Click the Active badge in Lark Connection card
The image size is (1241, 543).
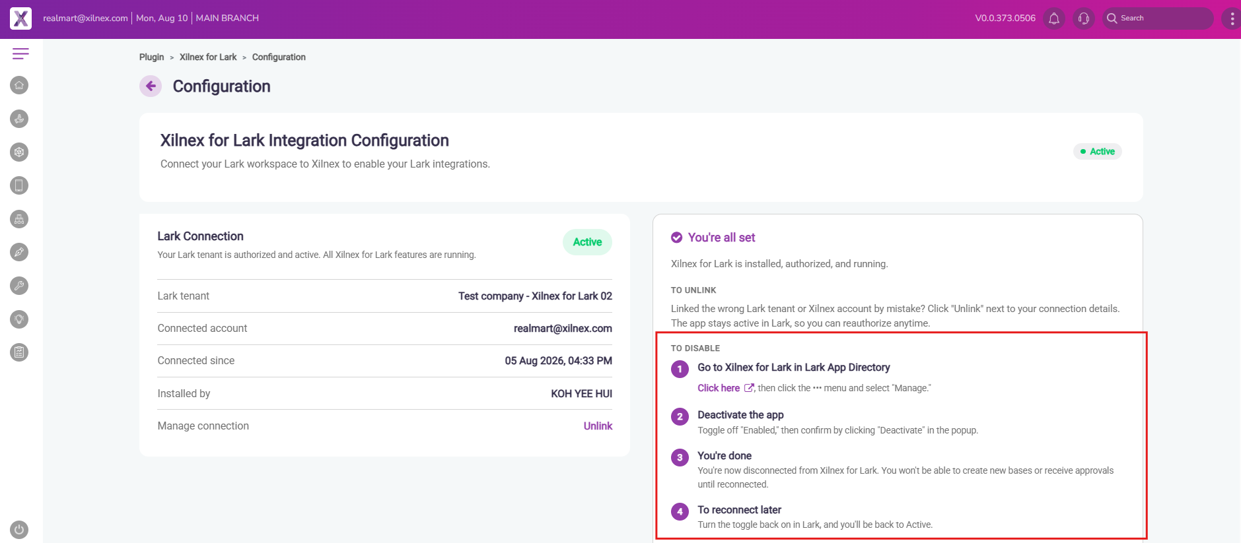(587, 242)
